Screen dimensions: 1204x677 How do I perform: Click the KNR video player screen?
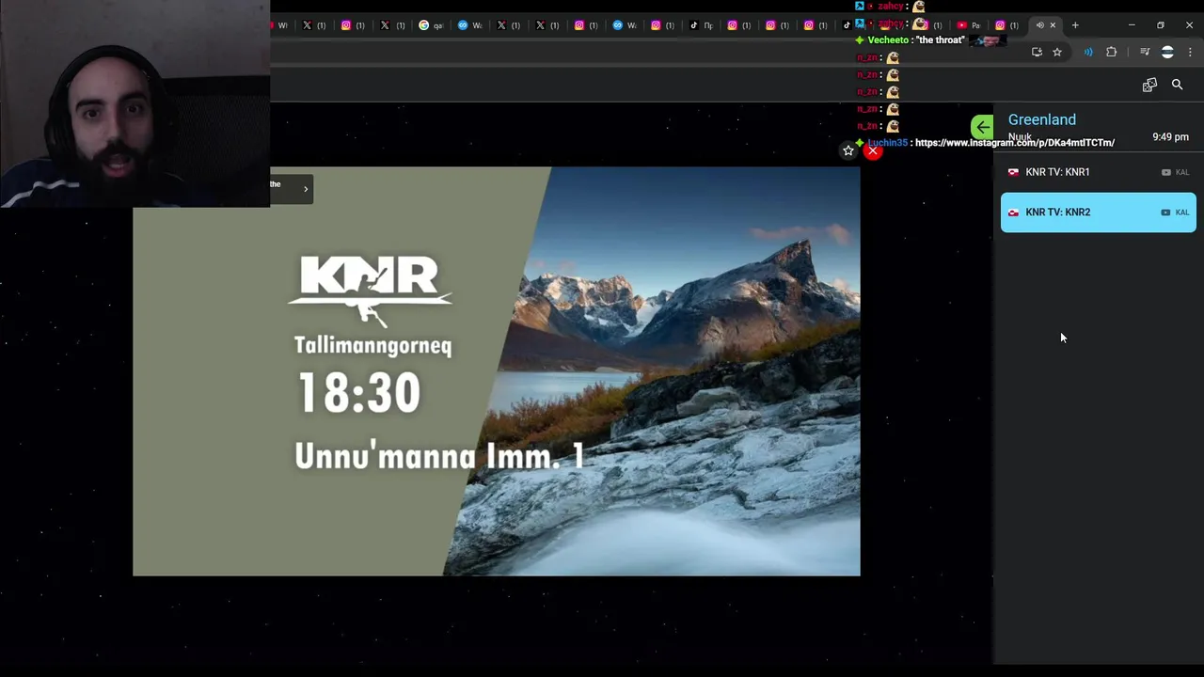pyautogui.click(x=496, y=371)
